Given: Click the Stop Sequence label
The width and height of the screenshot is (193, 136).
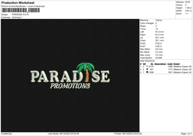Looking at the screenshot, I should 147,61.
